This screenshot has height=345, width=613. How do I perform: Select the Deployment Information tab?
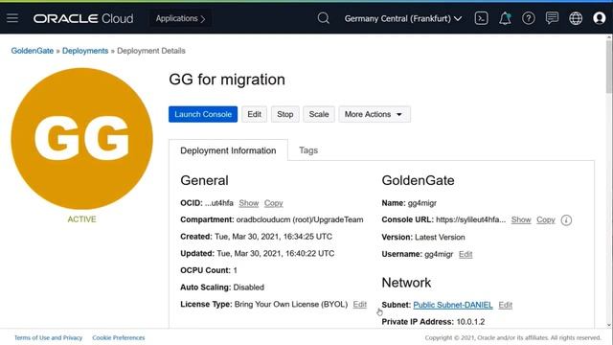[x=228, y=150]
